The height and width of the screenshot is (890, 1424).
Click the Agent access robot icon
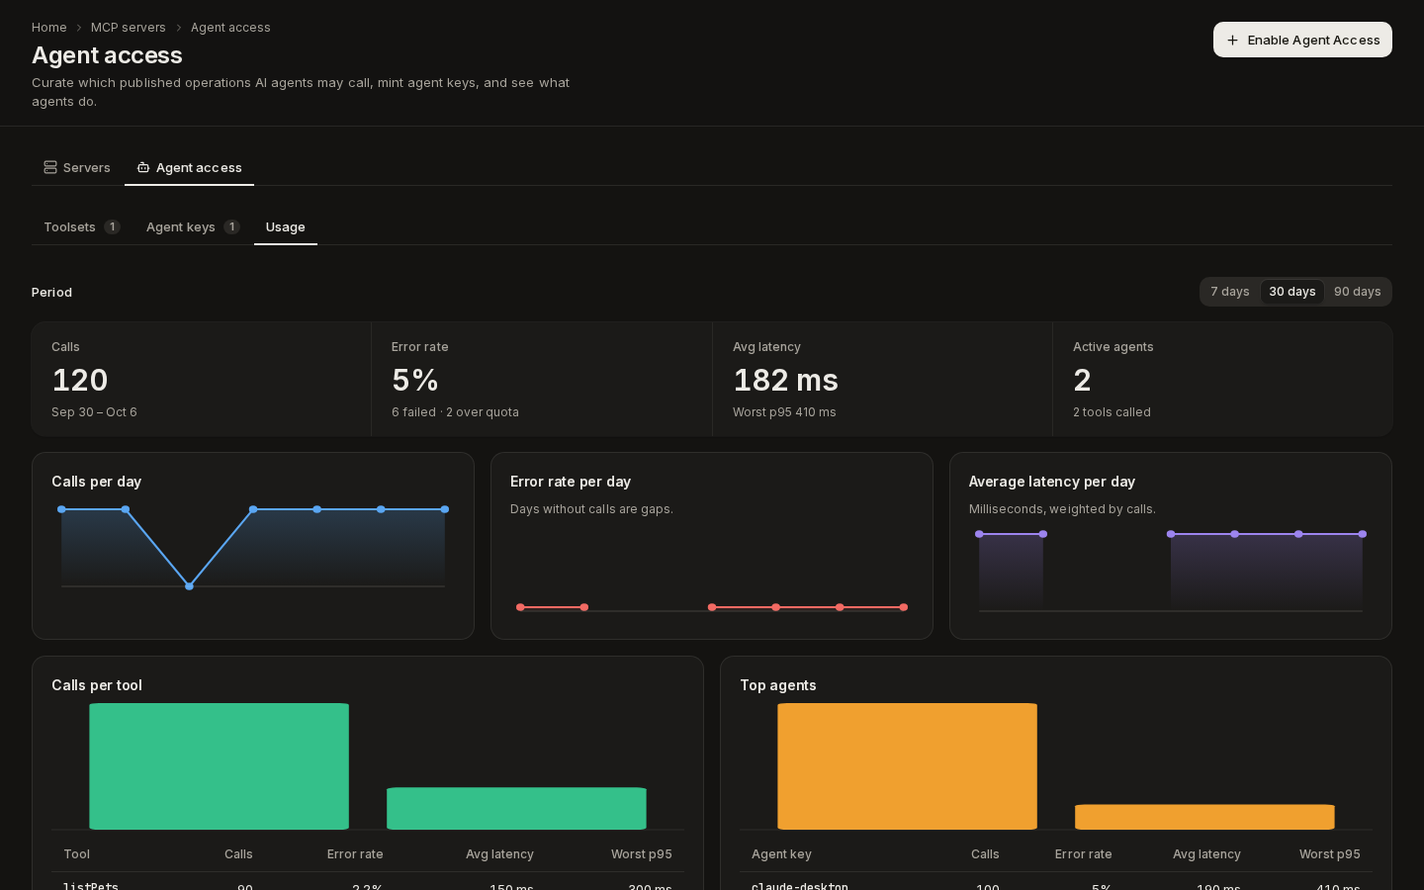click(143, 167)
